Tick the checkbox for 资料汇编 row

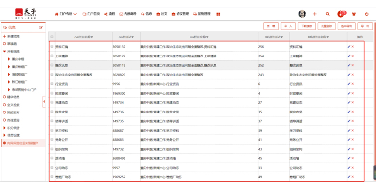tap(52, 47)
